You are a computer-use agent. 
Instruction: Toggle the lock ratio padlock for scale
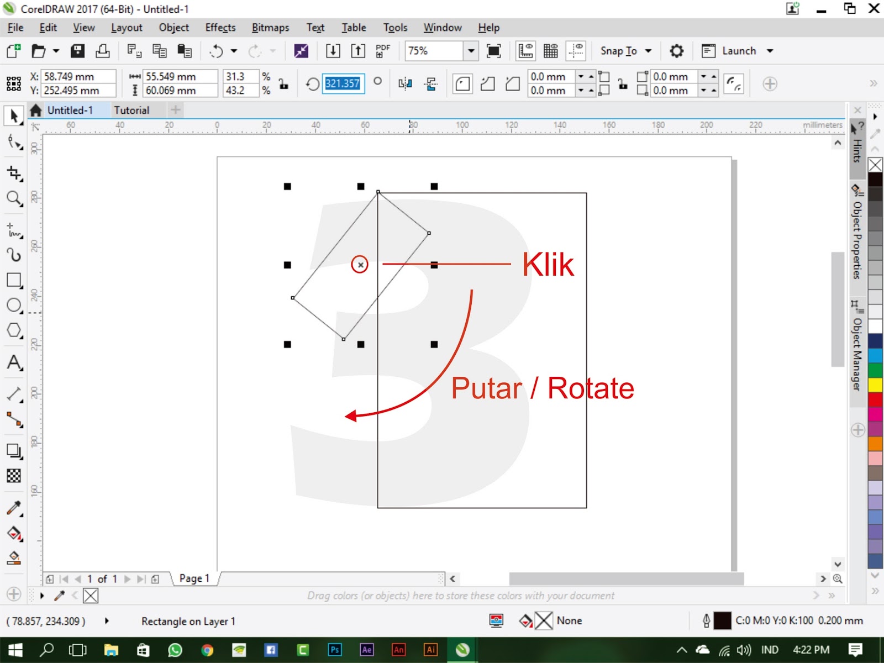click(283, 83)
